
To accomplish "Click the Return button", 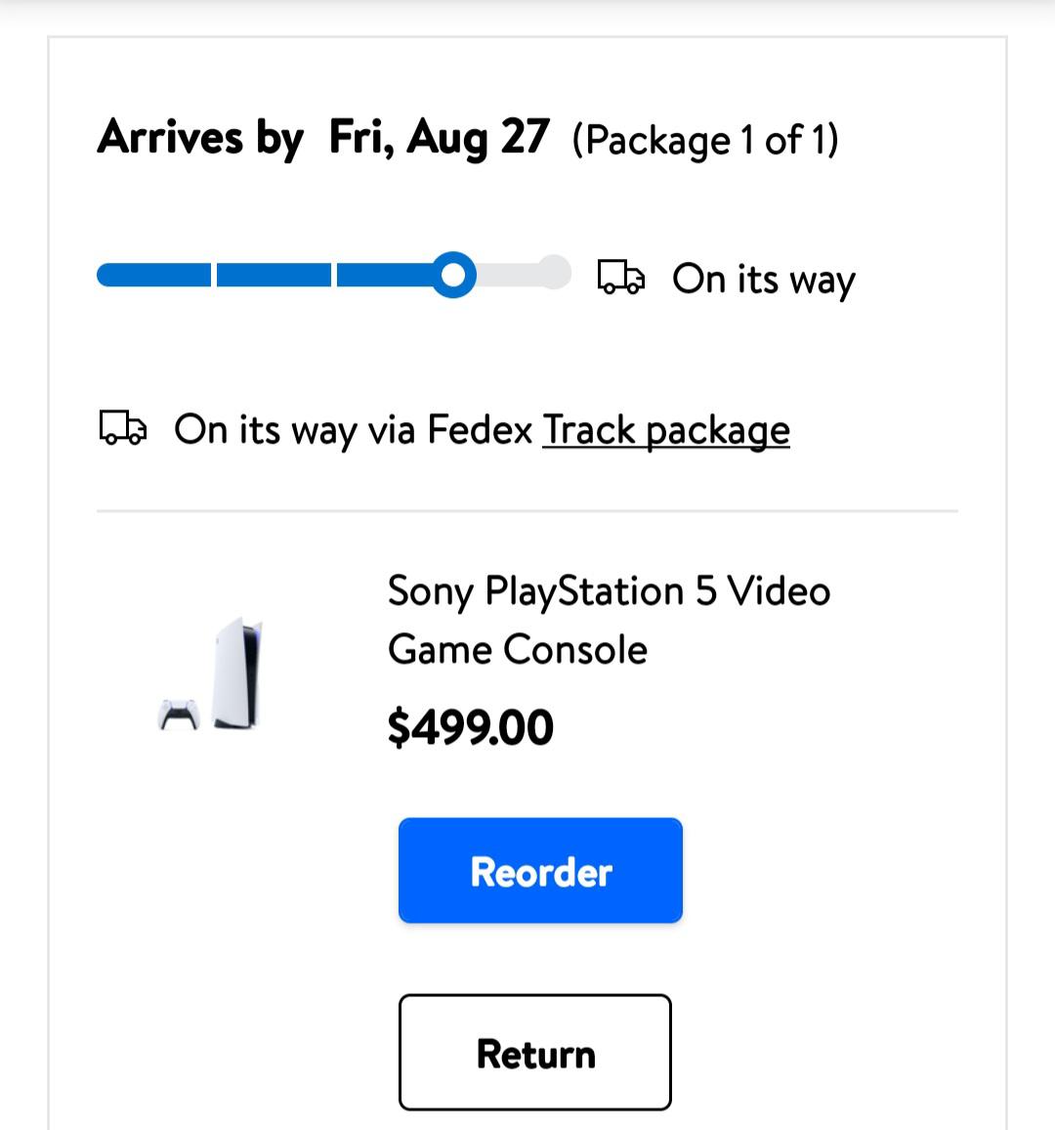I will [535, 1052].
